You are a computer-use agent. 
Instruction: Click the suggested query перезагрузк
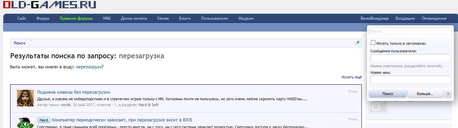[89, 67]
